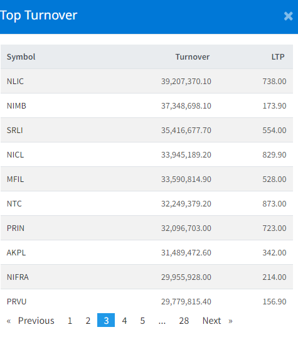Close the Top Turnover panel
The height and width of the screenshot is (337, 298).
click(288, 16)
